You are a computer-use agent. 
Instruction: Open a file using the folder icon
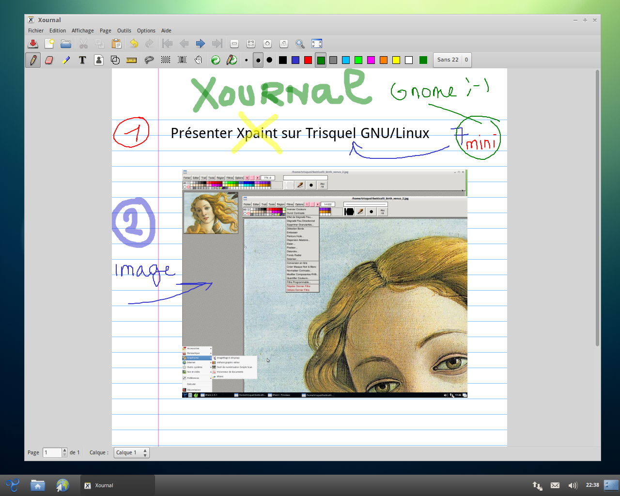point(66,44)
